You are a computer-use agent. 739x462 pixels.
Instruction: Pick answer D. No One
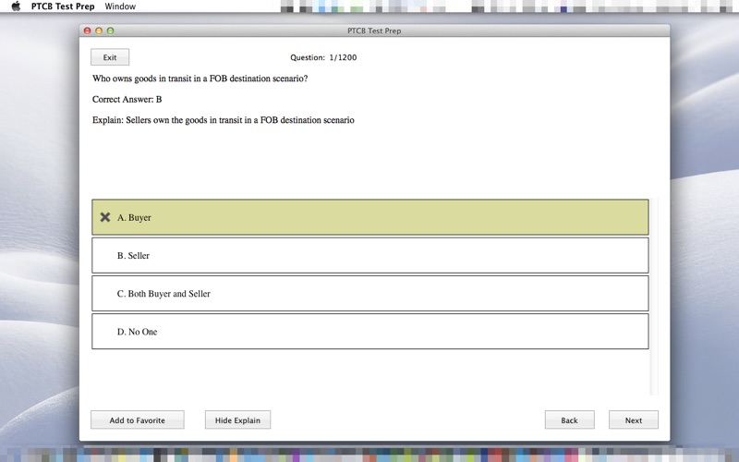tap(370, 332)
